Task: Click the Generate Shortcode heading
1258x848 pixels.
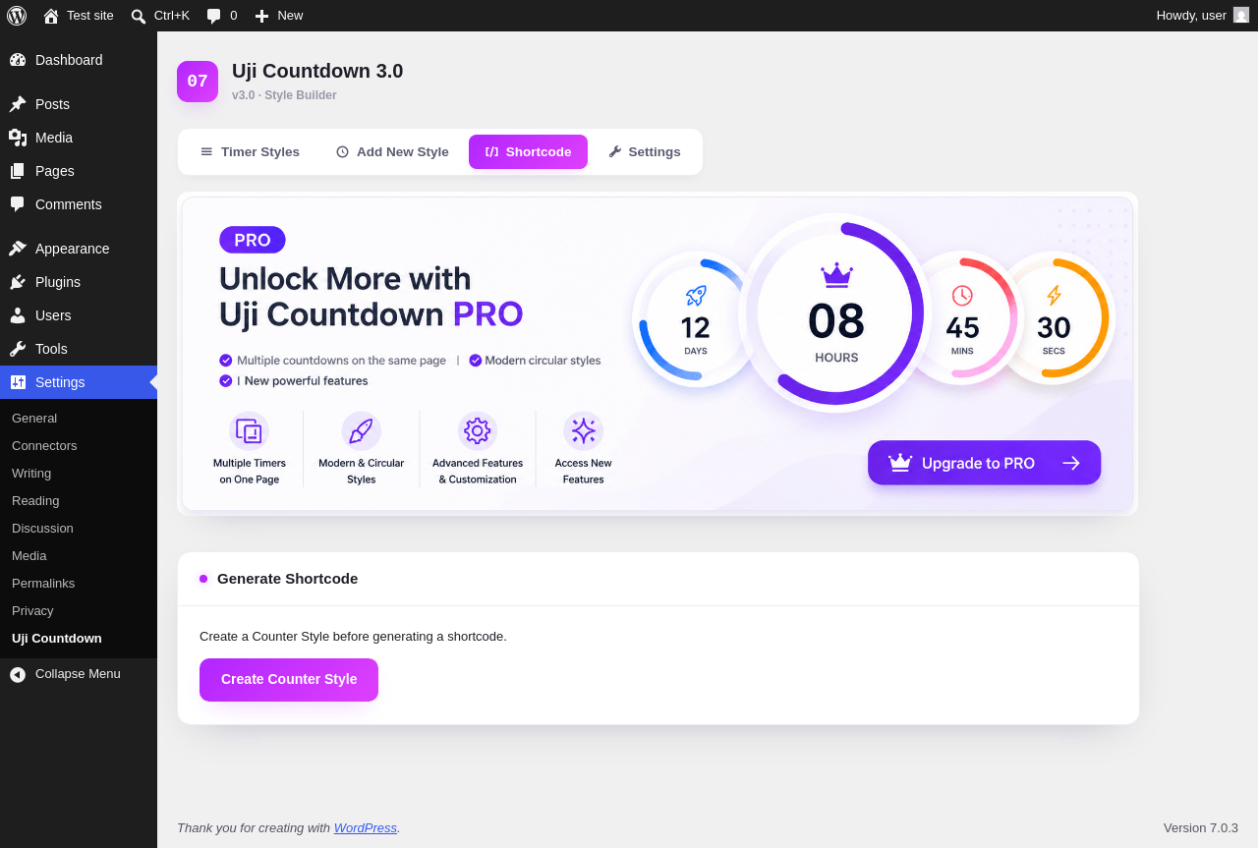Action: (x=287, y=579)
